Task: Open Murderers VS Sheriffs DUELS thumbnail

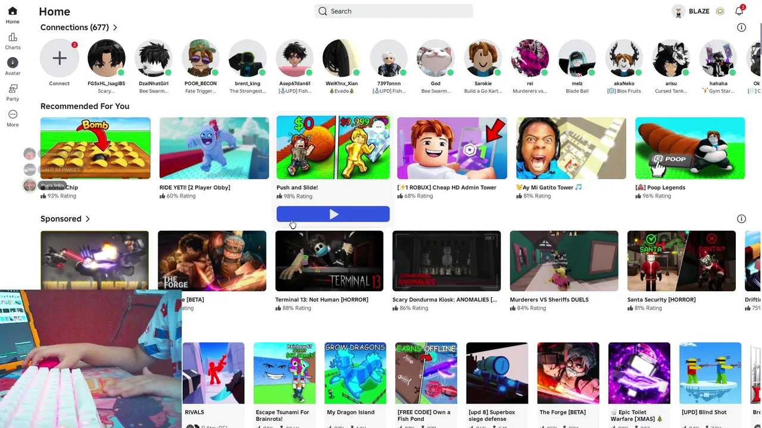Action: 564,261
